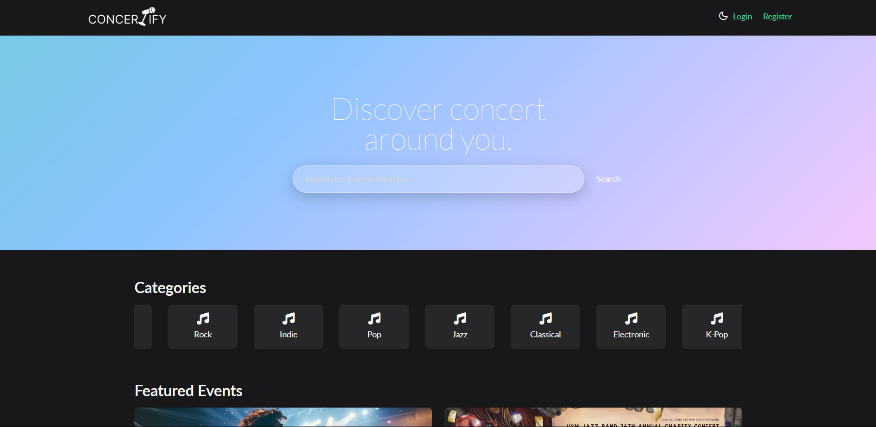This screenshot has height=427, width=876.
Task: Select the partially hidden leftmost category card
Action: [143, 327]
